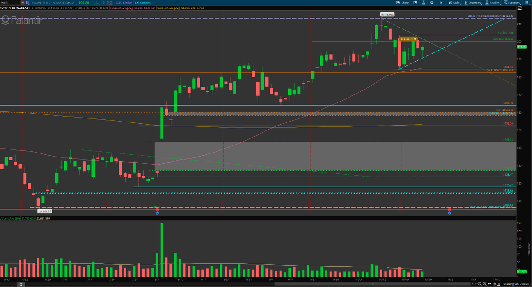Click the EXT Options label
532x287 pixels.
142,3
